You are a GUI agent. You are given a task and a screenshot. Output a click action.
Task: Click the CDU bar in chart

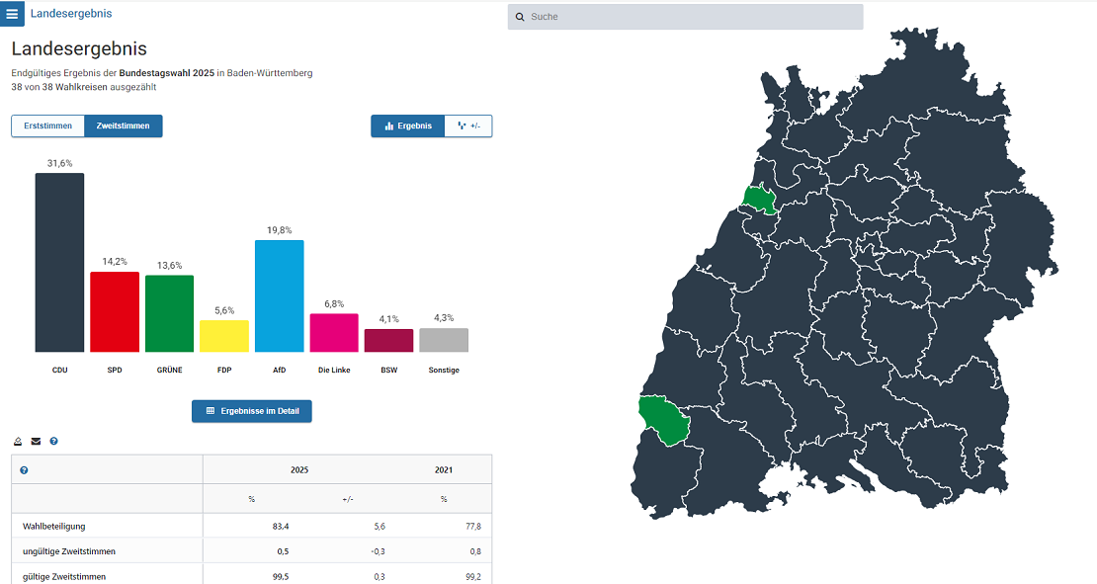click(59, 263)
